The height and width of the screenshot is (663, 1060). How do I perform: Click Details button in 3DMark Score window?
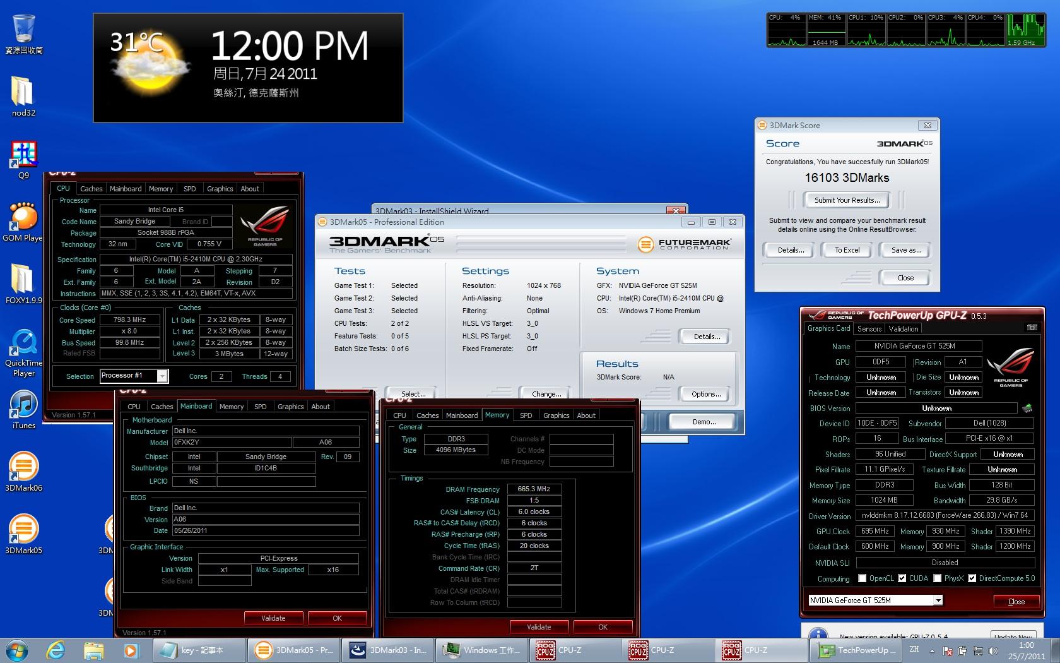click(x=791, y=250)
